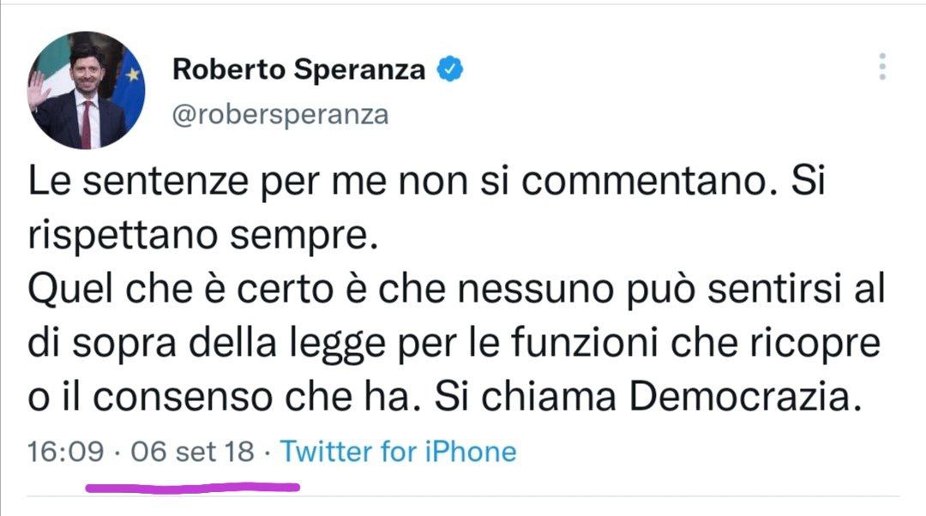The height and width of the screenshot is (516, 926).
Task: Open the "Twitter for iPhone" source link
Action: [x=399, y=451]
